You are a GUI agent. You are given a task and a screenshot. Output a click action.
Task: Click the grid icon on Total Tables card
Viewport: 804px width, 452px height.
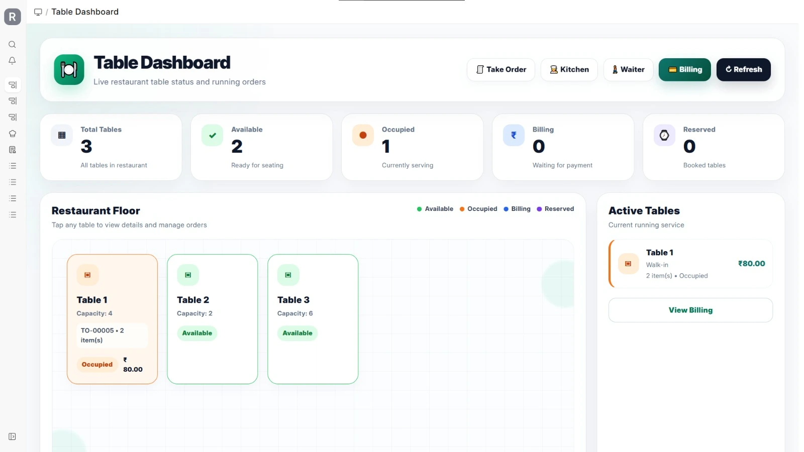[x=62, y=135]
